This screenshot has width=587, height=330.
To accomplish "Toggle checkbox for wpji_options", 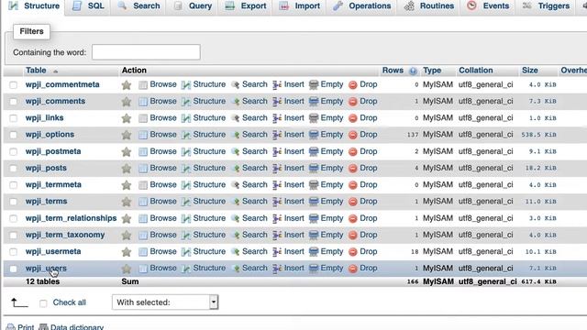I will [x=14, y=135].
